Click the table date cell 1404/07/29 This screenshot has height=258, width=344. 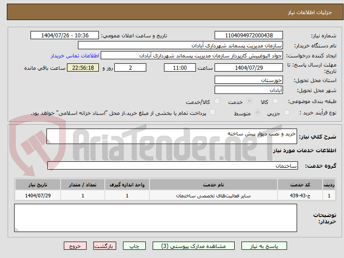pos(38,196)
